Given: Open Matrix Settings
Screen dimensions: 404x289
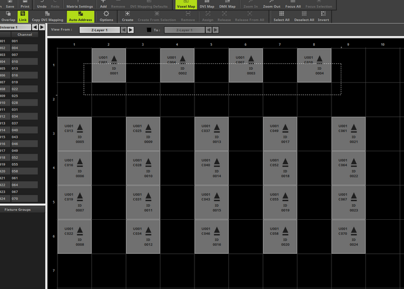Looking at the screenshot, I should 80,4.
